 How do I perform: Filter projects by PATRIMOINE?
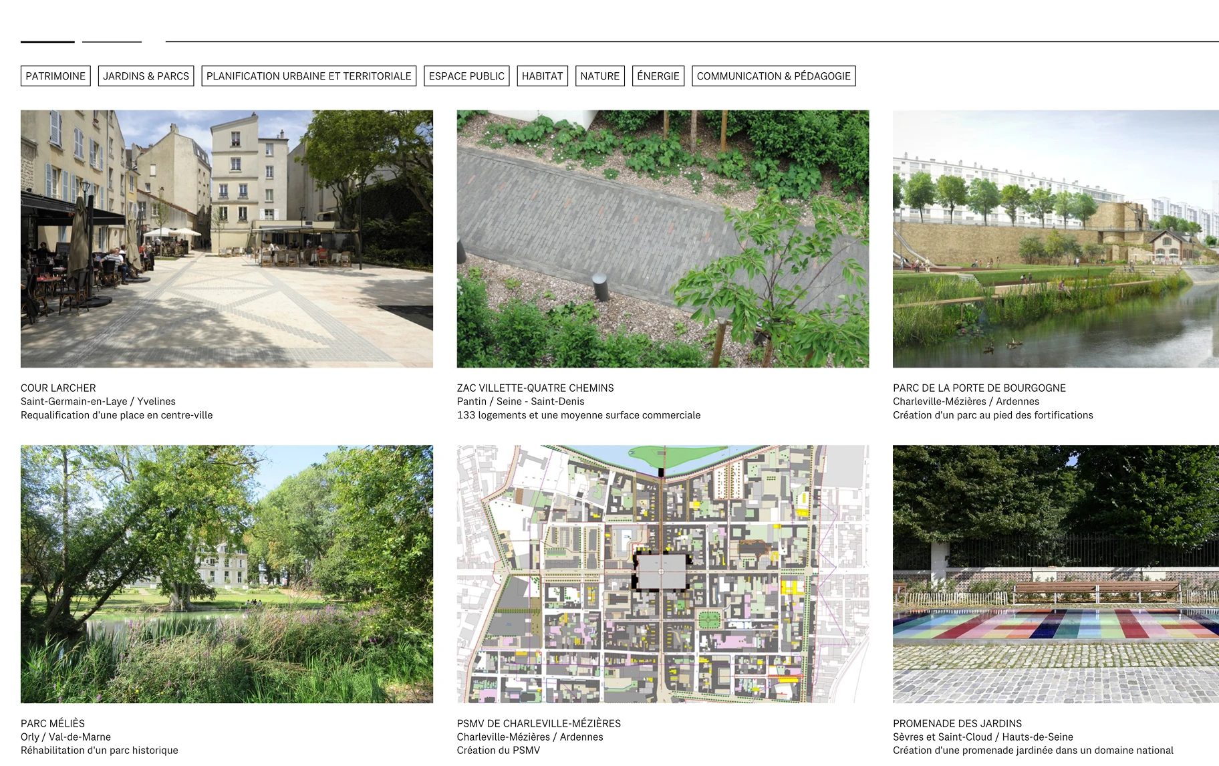[55, 76]
